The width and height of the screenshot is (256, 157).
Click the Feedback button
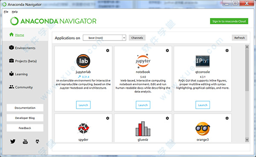tap(25, 128)
